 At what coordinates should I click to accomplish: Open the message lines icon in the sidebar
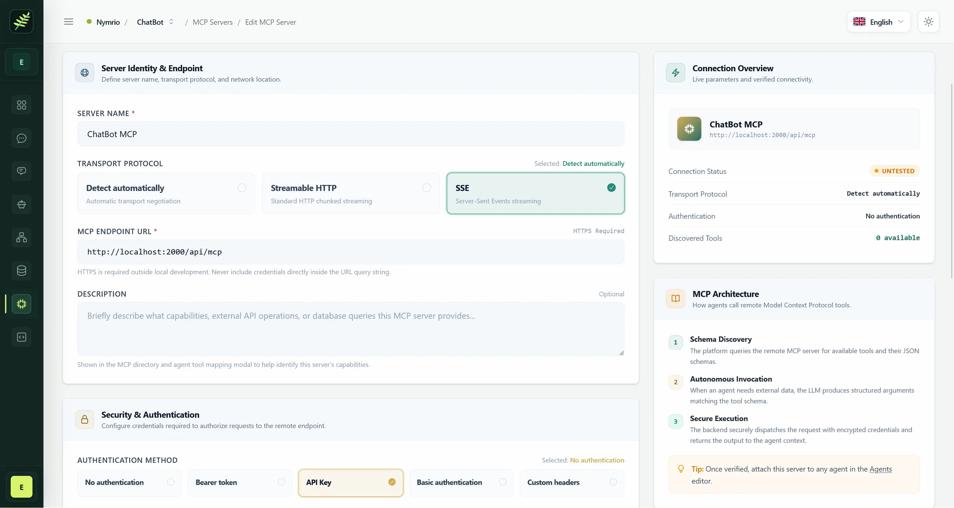21,172
